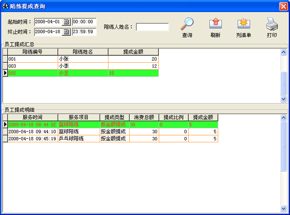Select summary row 001 小张

[83, 59]
